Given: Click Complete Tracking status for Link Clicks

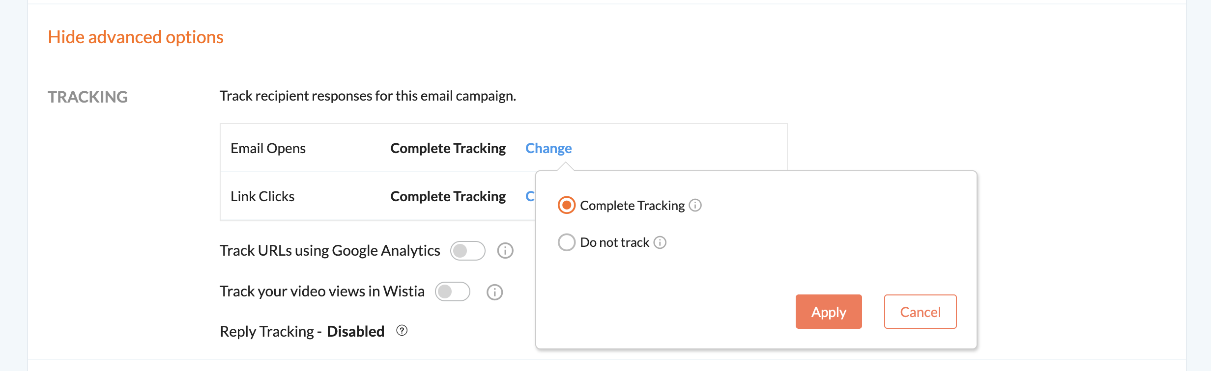Looking at the screenshot, I should [x=448, y=196].
